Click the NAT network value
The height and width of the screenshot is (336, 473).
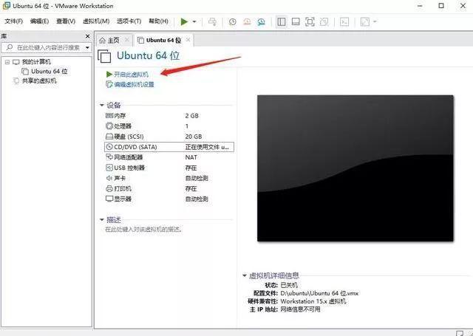[x=191, y=157]
